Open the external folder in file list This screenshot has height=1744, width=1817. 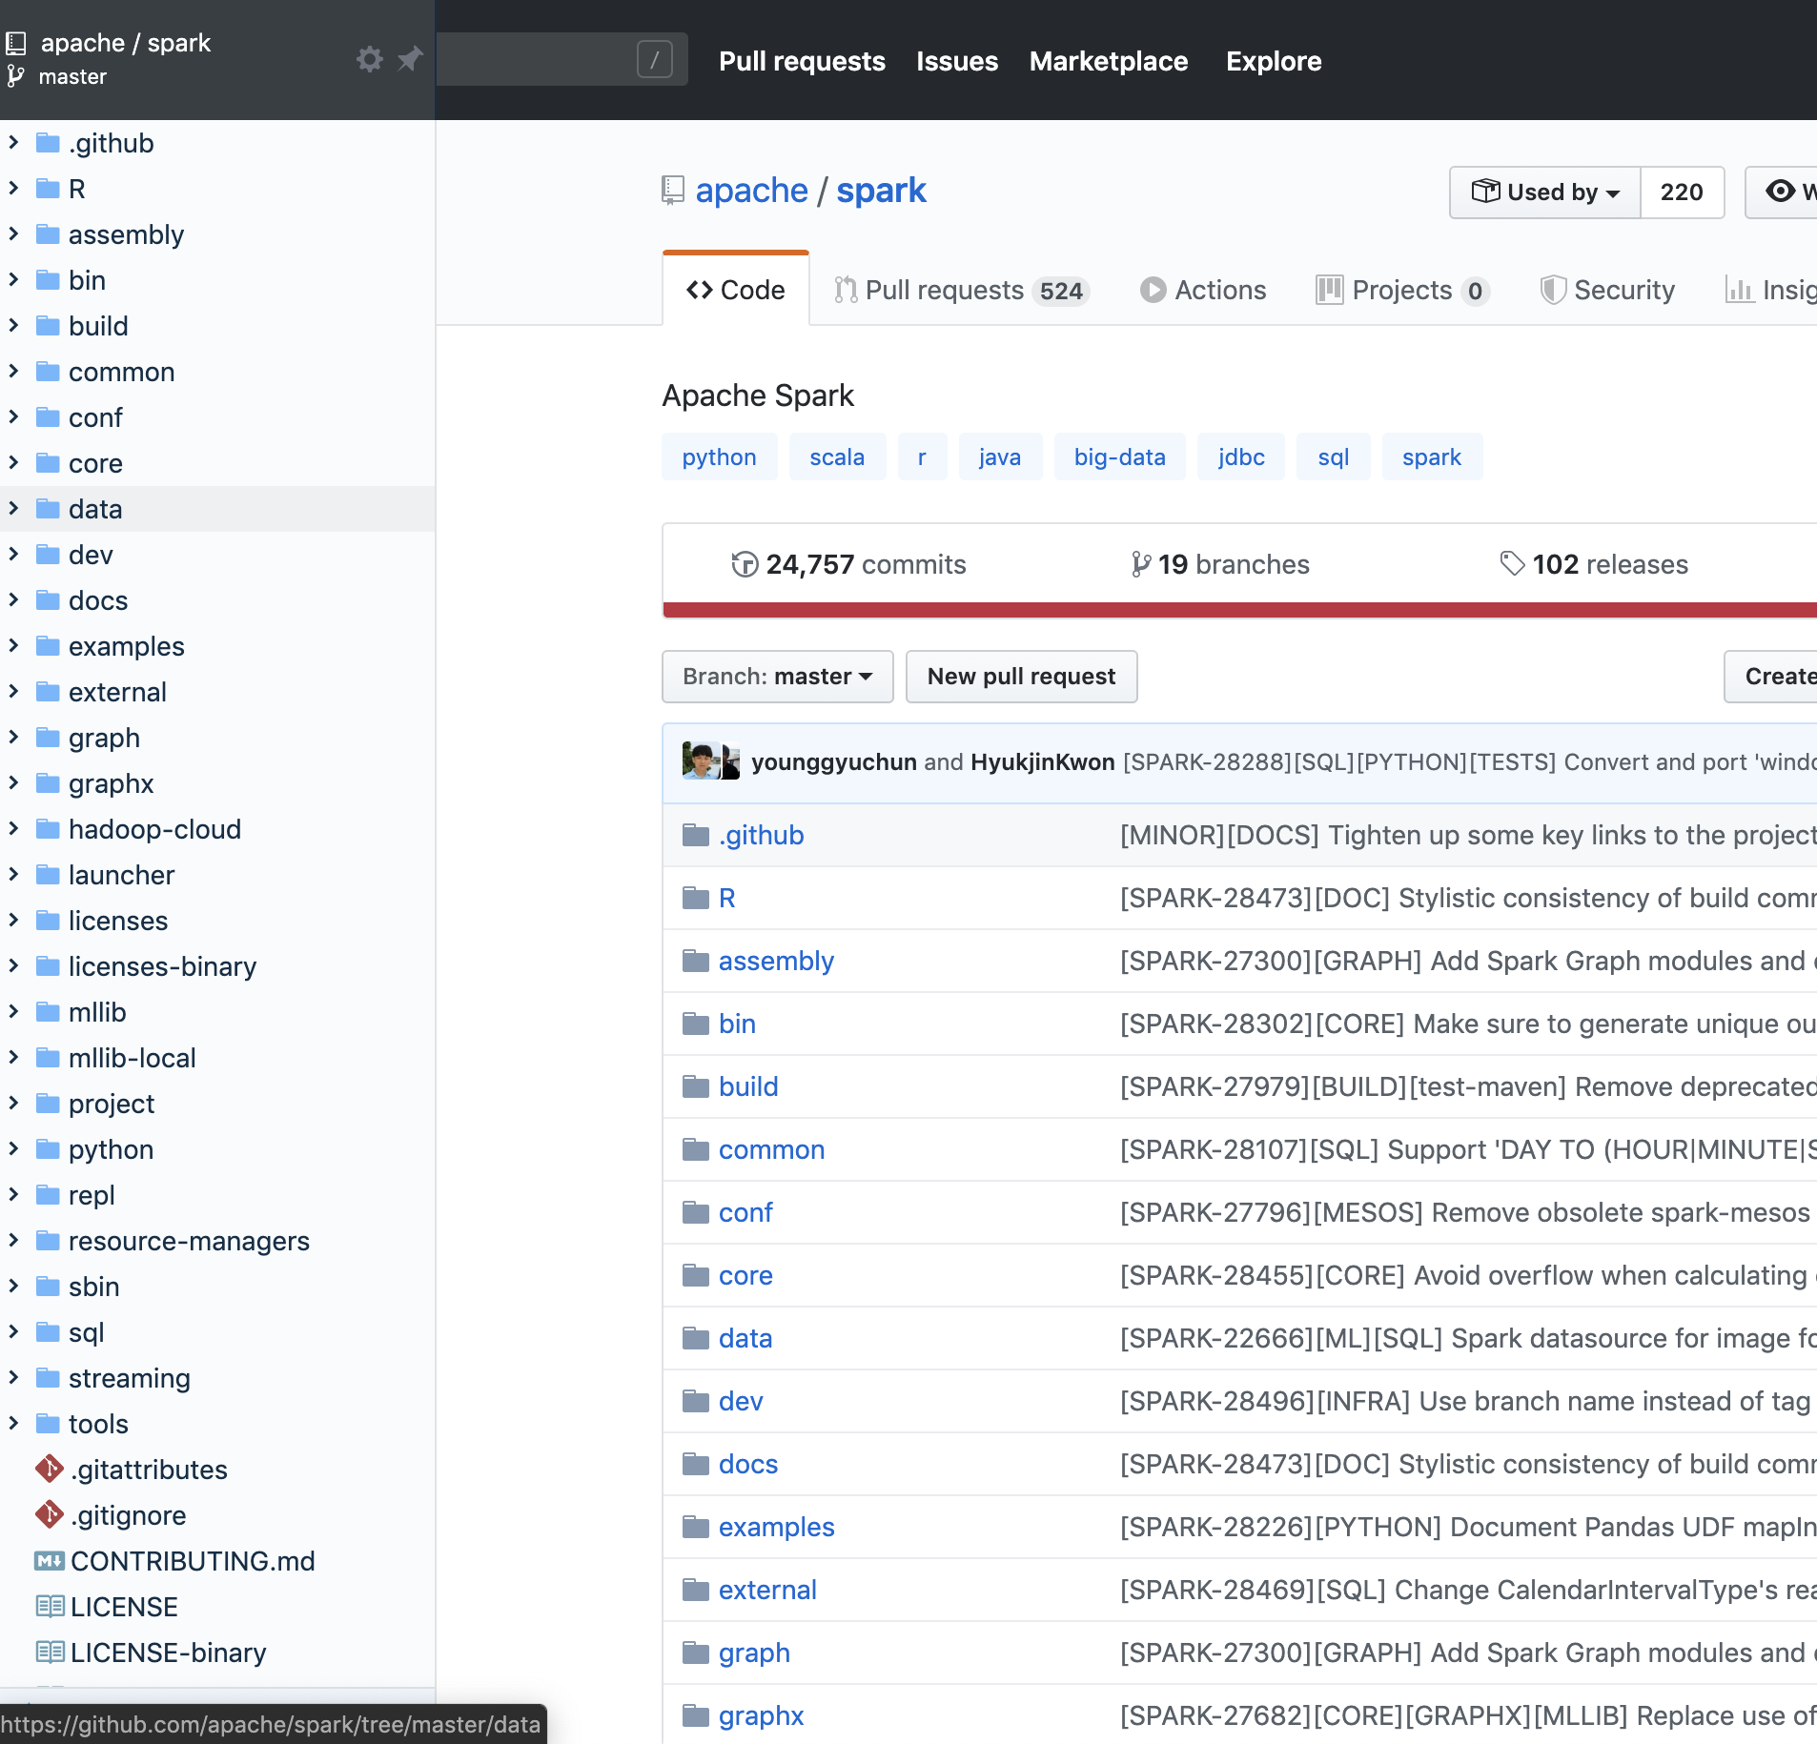[x=767, y=1590]
